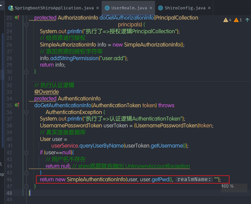This screenshot has height=204, width=251.
Task: Click the fold end marker on line 47
Action: point(26,186)
